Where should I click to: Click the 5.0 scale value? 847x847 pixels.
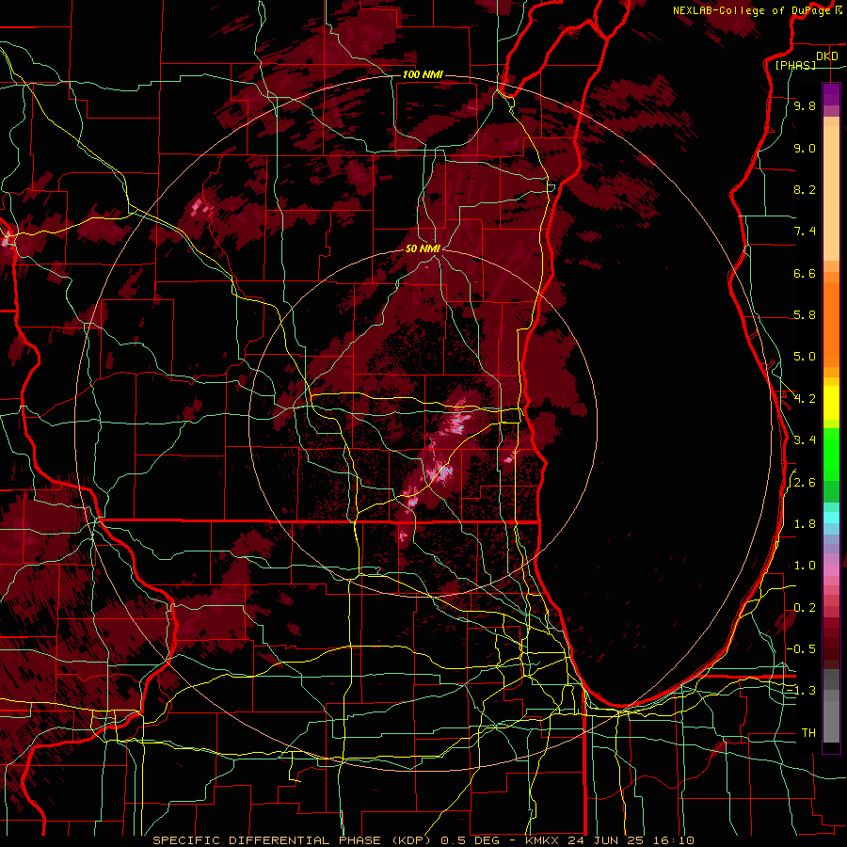805,357
